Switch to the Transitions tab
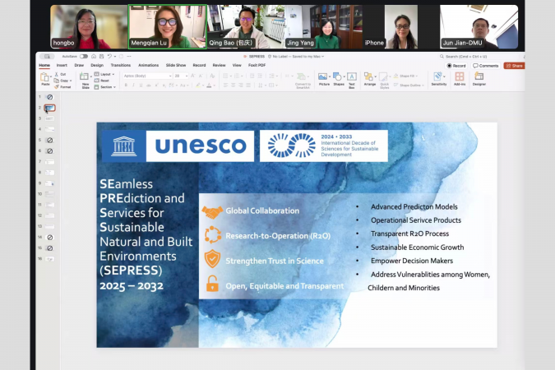The width and height of the screenshot is (555, 370). pos(121,65)
